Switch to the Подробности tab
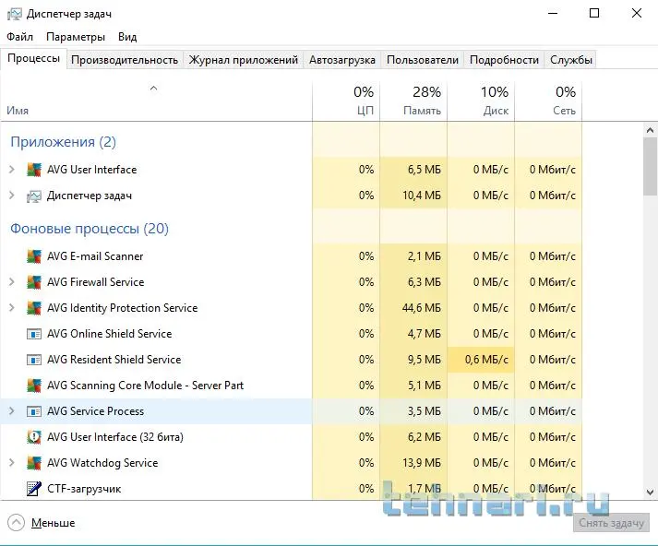 (504, 60)
